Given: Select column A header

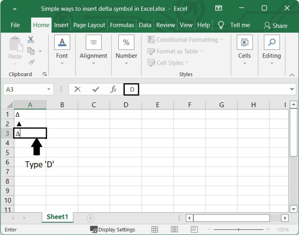Looking at the screenshot, I should [x=30, y=104].
